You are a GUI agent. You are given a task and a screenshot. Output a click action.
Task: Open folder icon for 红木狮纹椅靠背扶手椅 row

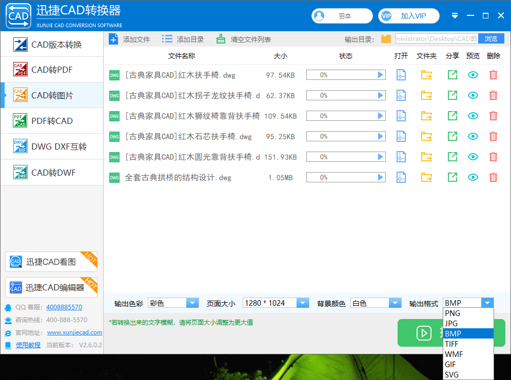[x=426, y=116]
